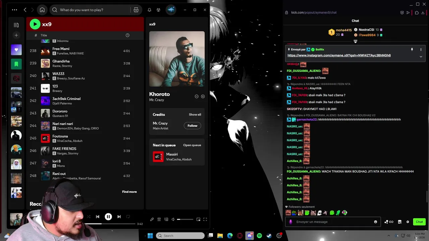Select track Dorororo by Gustavo 51
The image size is (429, 241).
[85, 113]
